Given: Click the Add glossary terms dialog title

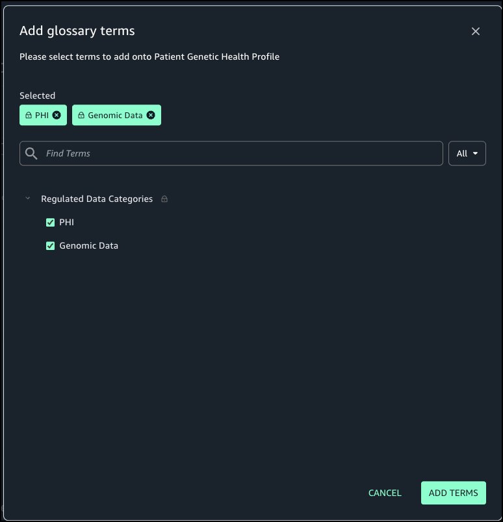Looking at the screenshot, I should [77, 31].
